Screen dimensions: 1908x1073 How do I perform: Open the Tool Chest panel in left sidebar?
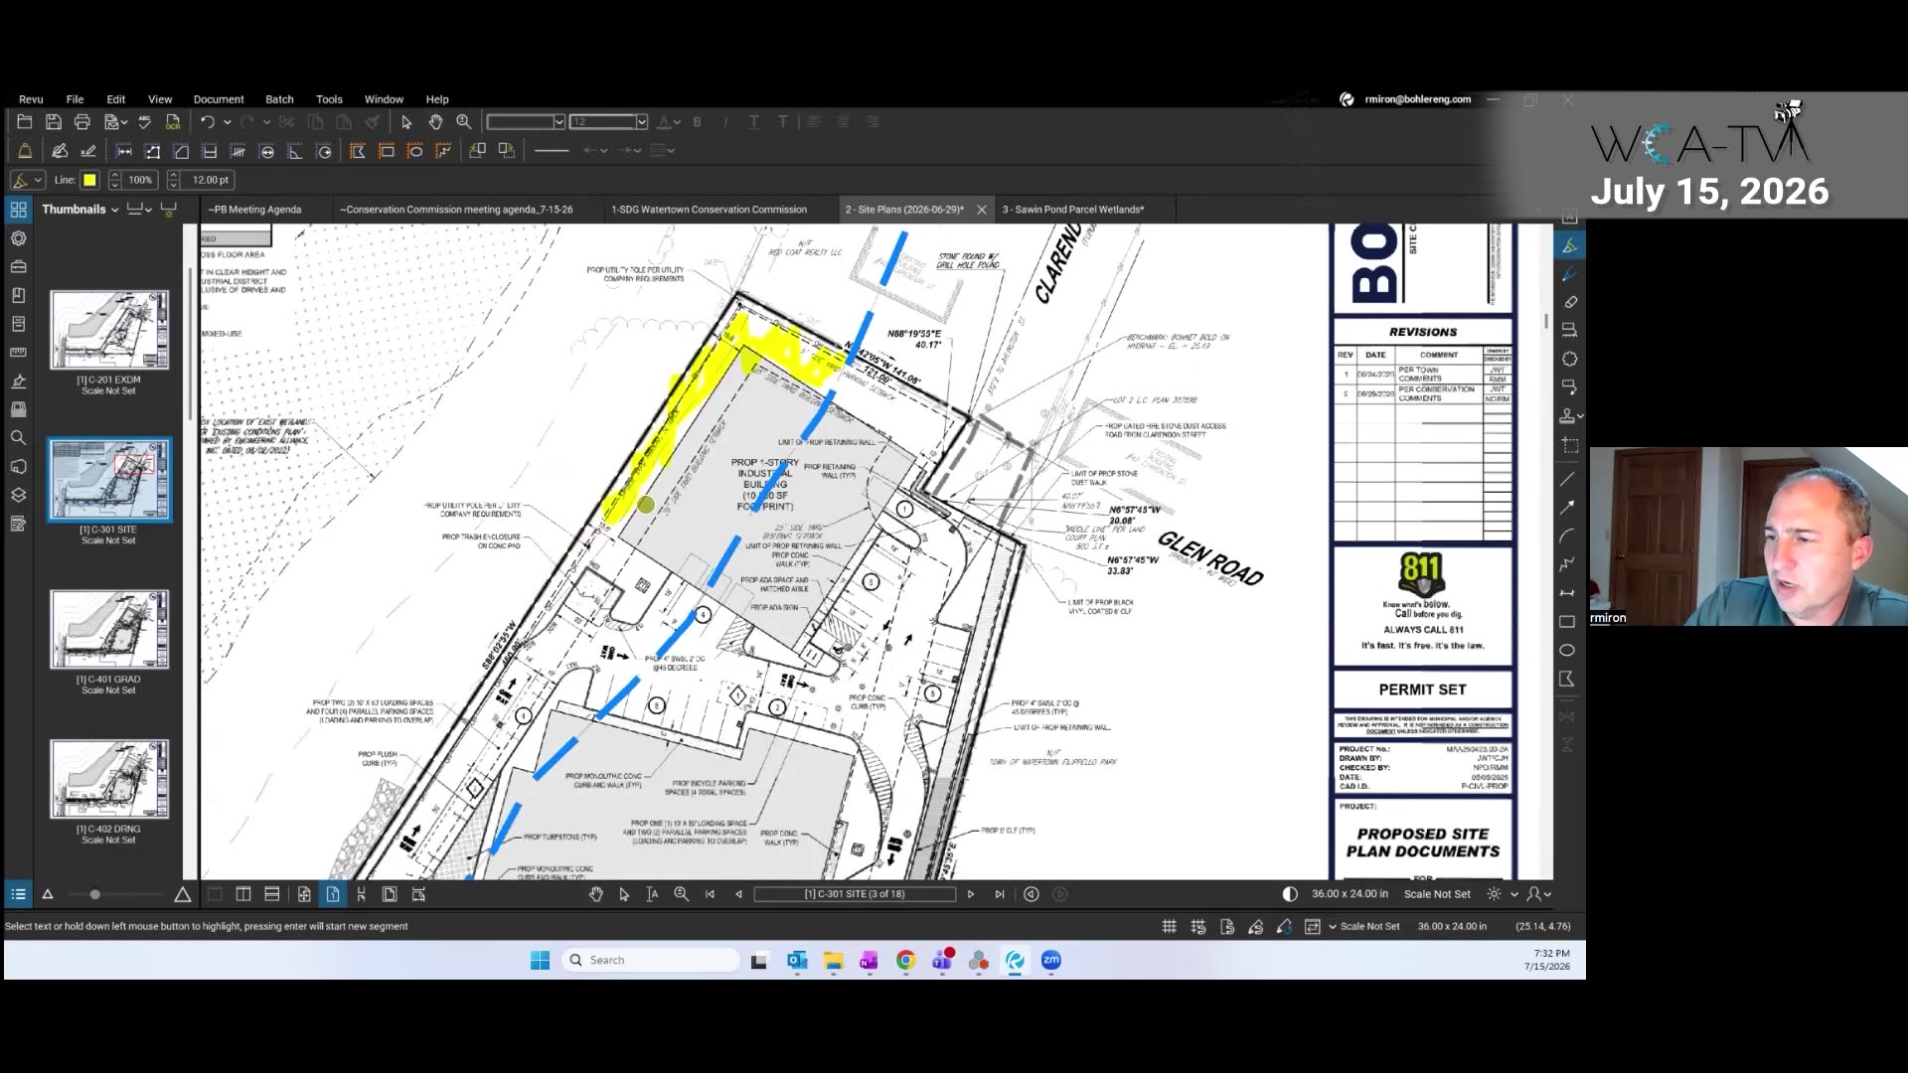pyautogui.click(x=18, y=267)
